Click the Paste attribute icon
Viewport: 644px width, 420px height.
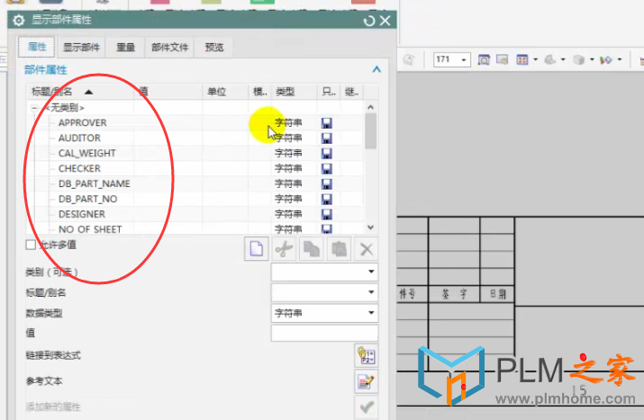point(339,248)
